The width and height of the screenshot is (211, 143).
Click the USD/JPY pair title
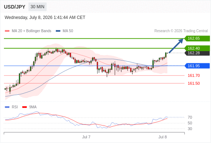click(15, 7)
